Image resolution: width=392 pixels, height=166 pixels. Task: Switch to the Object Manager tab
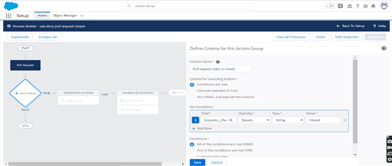(65, 16)
